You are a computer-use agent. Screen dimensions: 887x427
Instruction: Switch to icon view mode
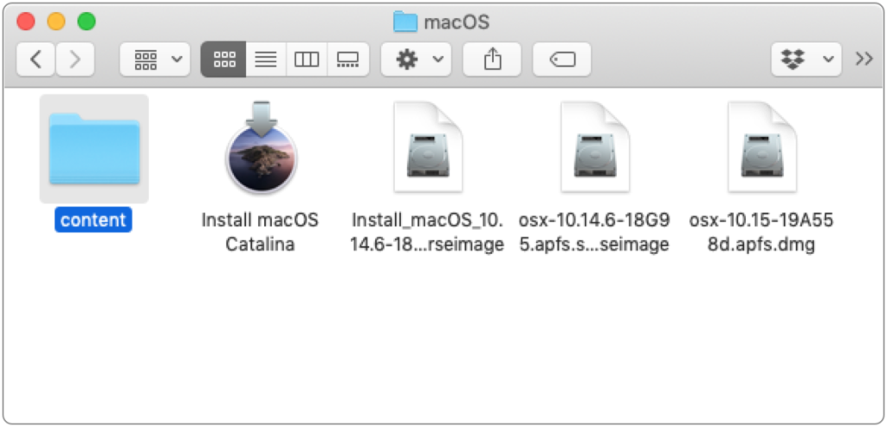pos(224,59)
